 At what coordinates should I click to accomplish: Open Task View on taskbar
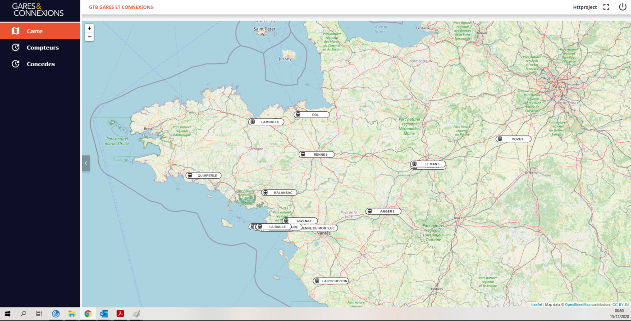[x=39, y=314]
